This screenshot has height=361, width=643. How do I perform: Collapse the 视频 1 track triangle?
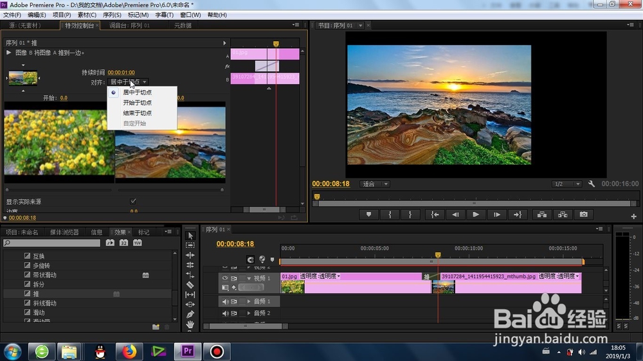(249, 278)
